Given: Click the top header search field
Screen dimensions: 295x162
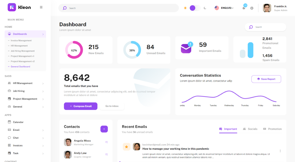Looking at the screenshot, I should tap(121, 8).
